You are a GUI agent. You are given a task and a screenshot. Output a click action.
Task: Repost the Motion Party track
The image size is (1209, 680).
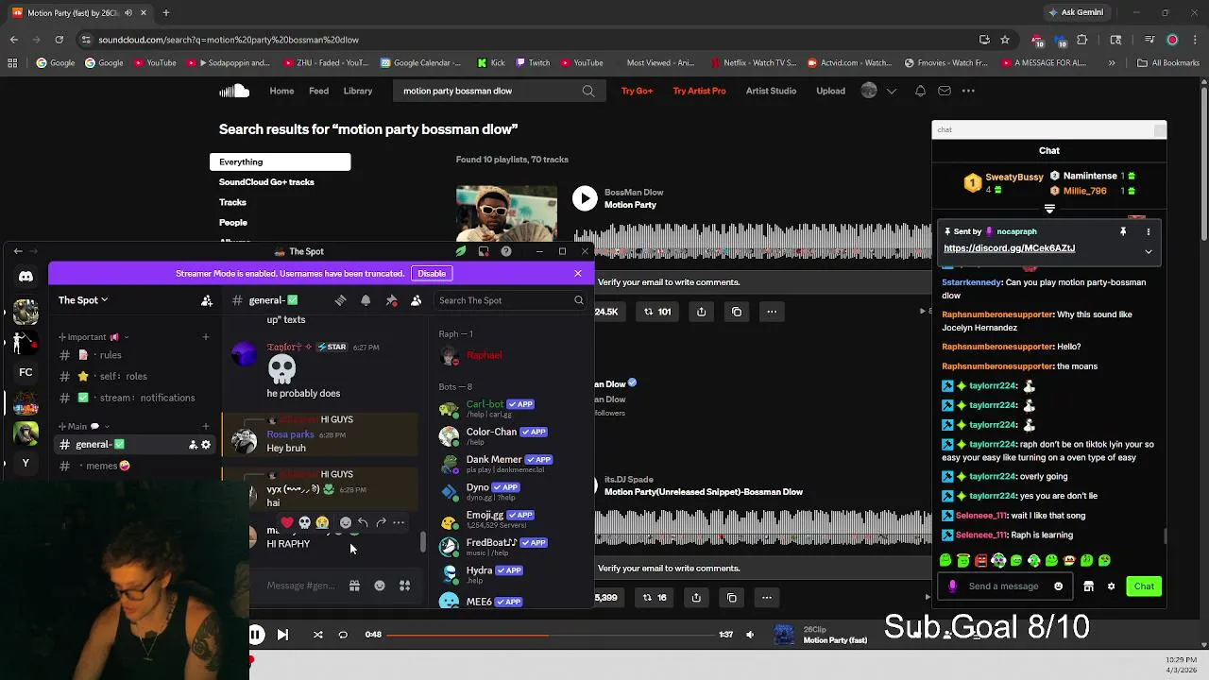point(657,312)
